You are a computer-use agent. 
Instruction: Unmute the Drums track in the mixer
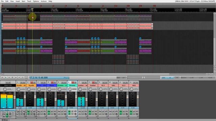tap(73, 82)
